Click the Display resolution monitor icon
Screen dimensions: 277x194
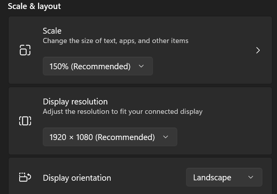click(25, 121)
